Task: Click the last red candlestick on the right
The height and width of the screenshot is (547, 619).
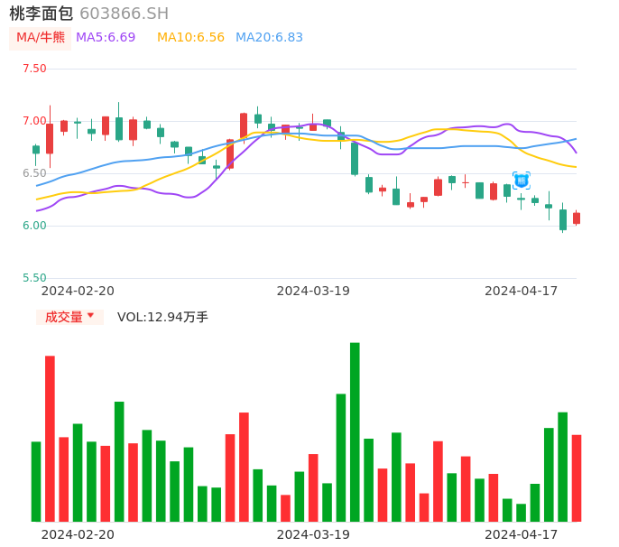Action: point(577,218)
